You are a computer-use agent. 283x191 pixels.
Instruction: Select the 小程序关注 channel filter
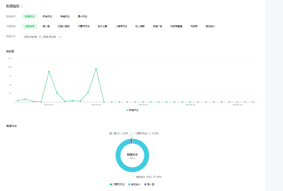(x=121, y=26)
